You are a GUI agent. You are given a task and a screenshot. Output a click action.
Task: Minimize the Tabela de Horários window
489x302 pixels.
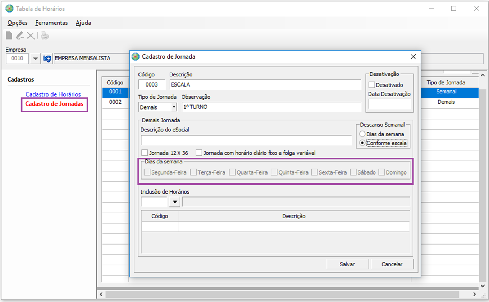click(431, 9)
